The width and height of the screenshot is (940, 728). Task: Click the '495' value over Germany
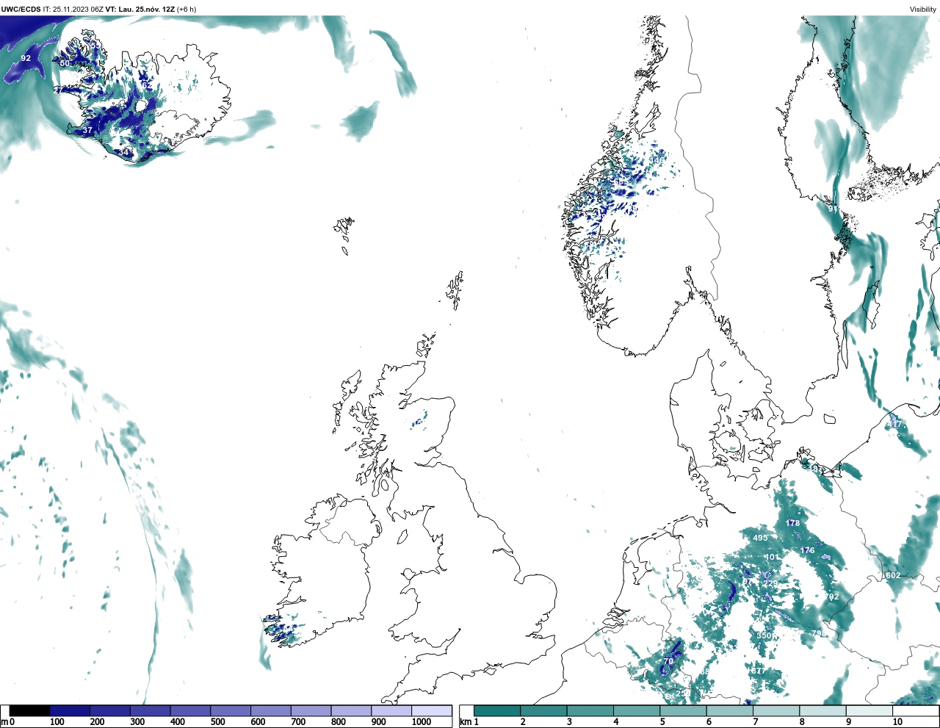[x=760, y=538]
